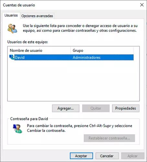
Task: Sort by the Grupo column header
Action: [102, 51]
